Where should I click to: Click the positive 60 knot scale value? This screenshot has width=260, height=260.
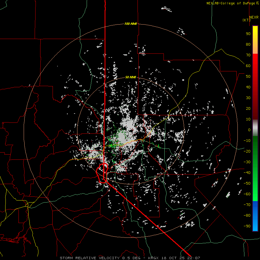pos(248,66)
